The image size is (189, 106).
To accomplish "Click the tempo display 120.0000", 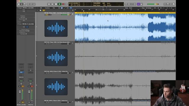I will [x=97, y=3].
